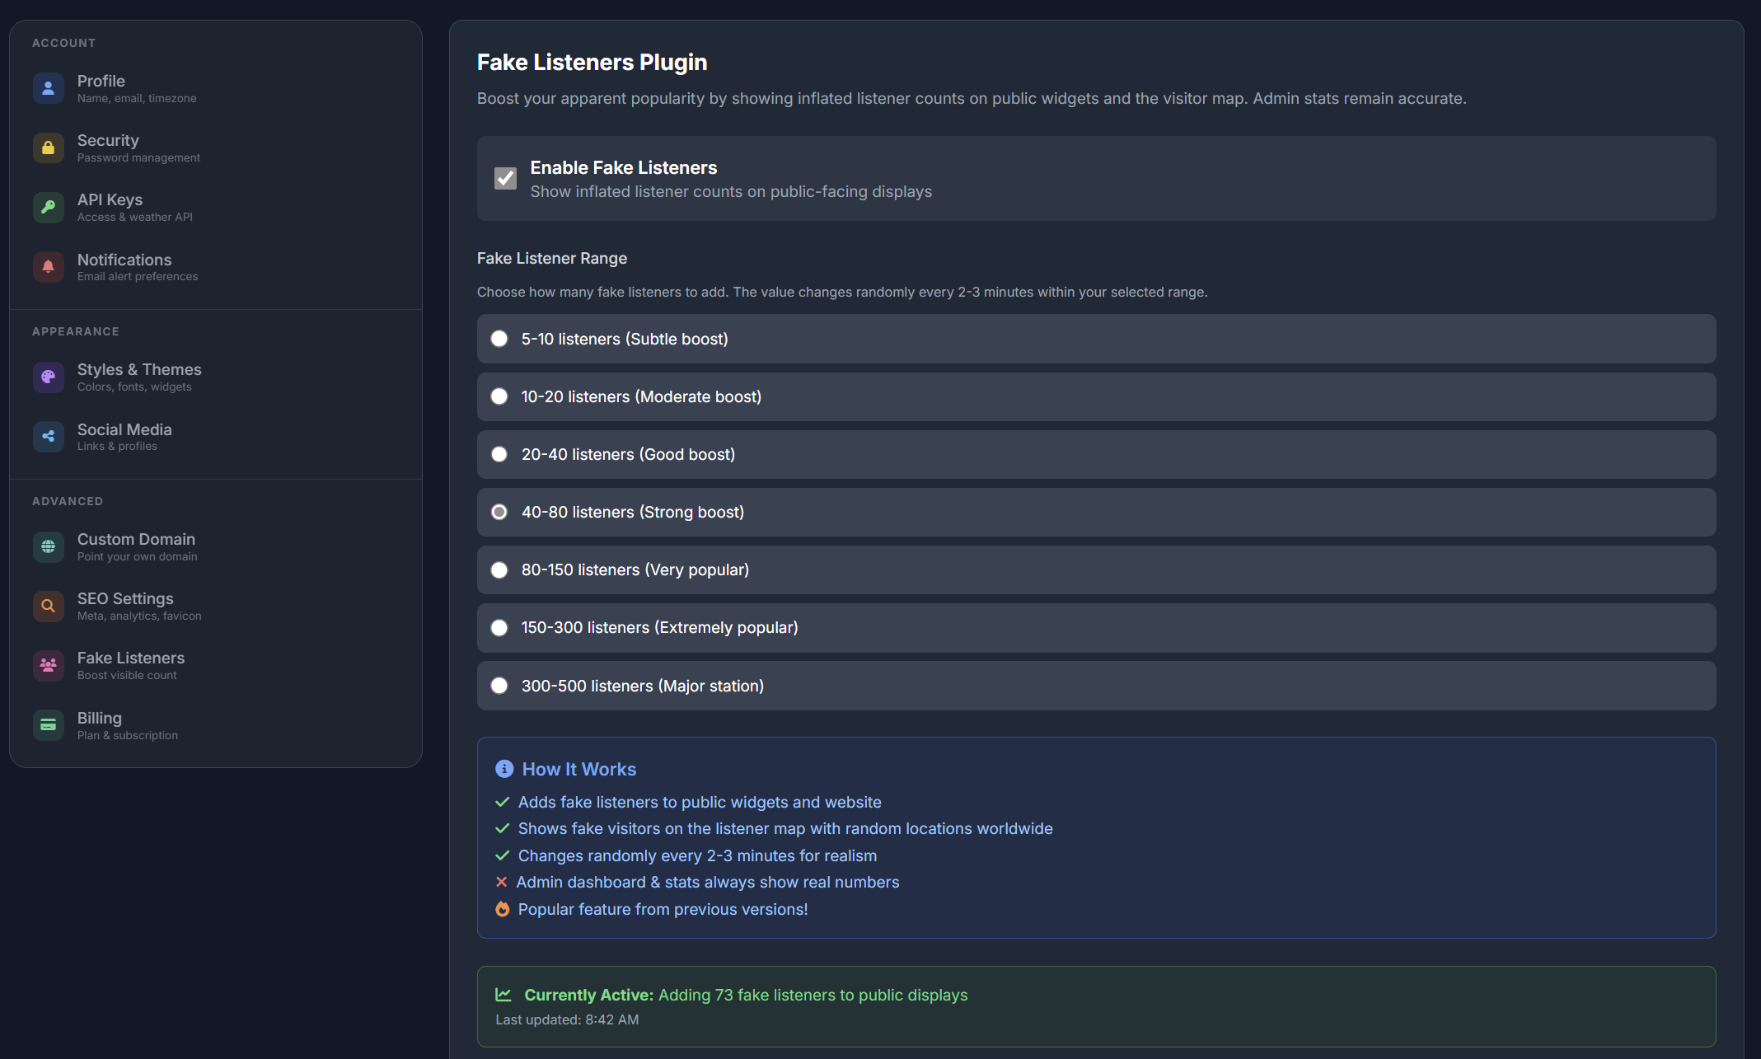Click the Profile person icon
Screen dimensions: 1761x1059
[48, 87]
